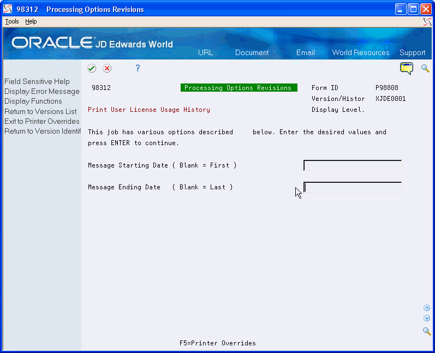The height and width of the screenshot is (353, 435).
Task: Open help with the question mark icon
Action: point(138,68)
